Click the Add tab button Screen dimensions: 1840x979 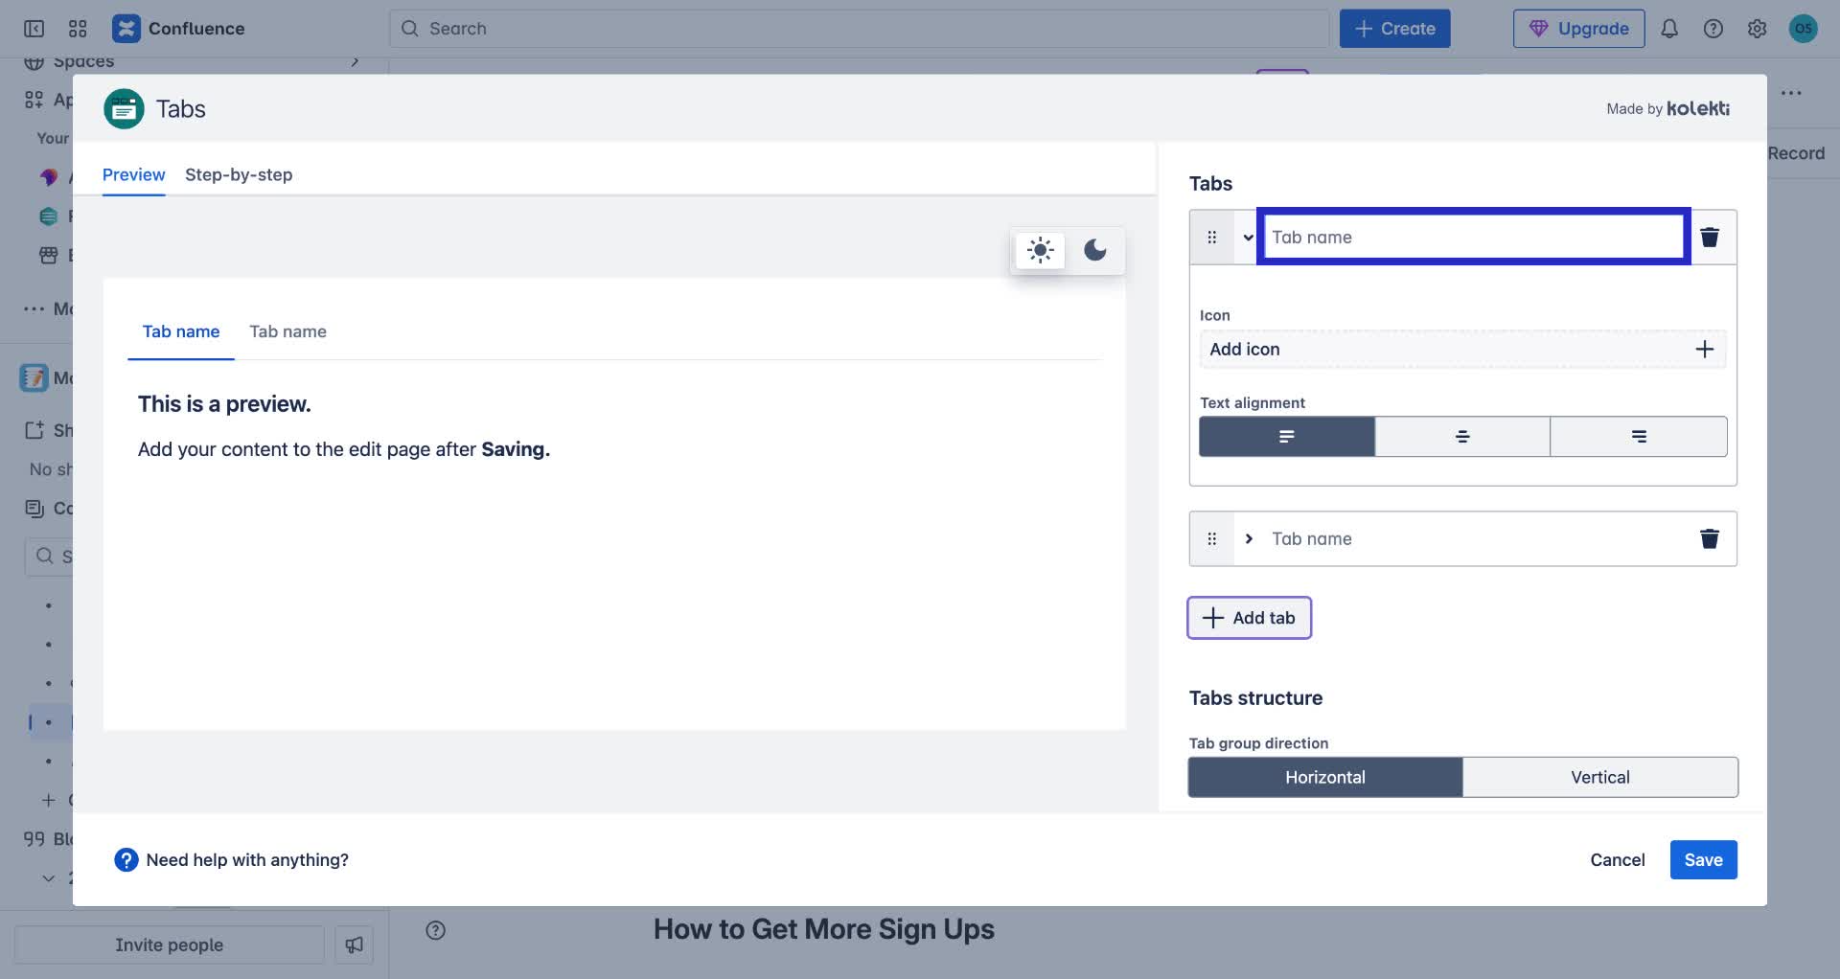tap(1249, 617)
